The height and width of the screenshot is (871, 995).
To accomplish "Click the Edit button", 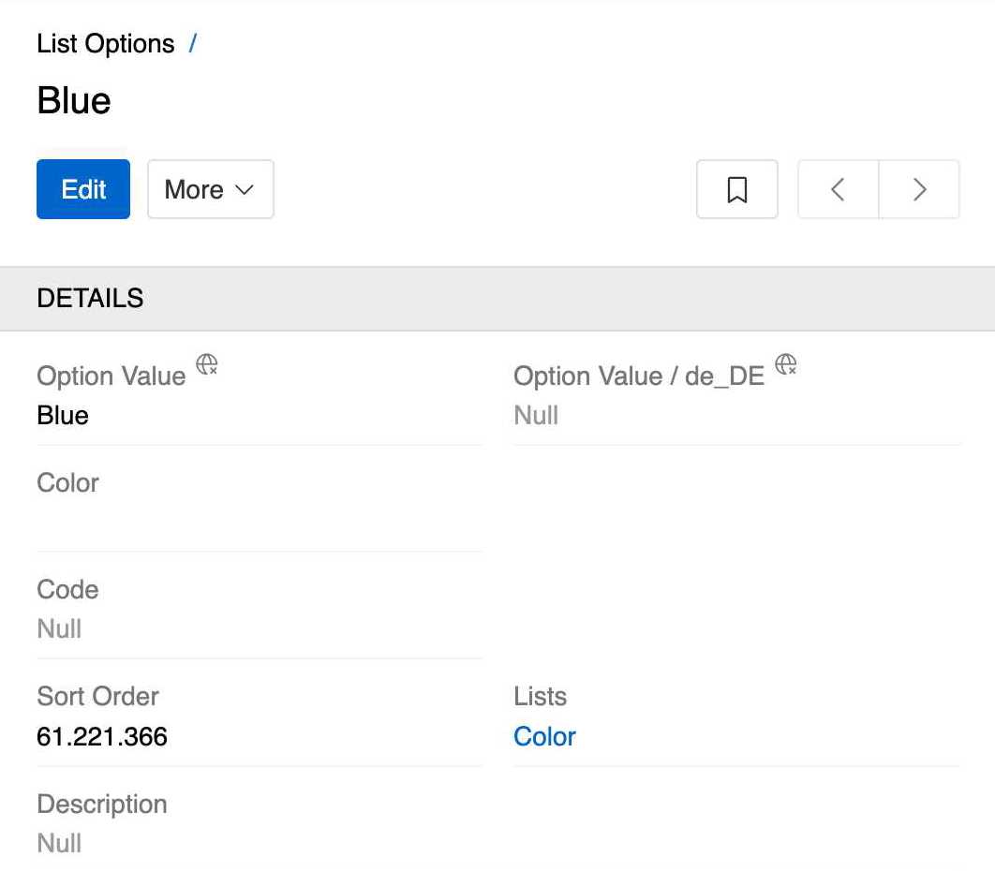I will pos(82,189).
